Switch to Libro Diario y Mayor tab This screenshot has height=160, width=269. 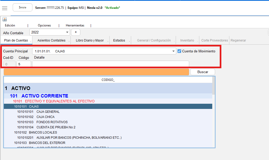[x=90, y=40]
